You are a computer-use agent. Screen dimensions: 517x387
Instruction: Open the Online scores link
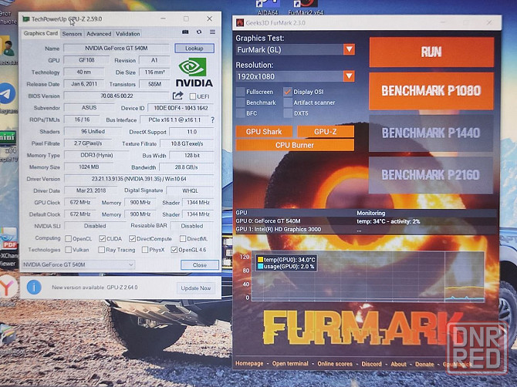click(335, 364)
